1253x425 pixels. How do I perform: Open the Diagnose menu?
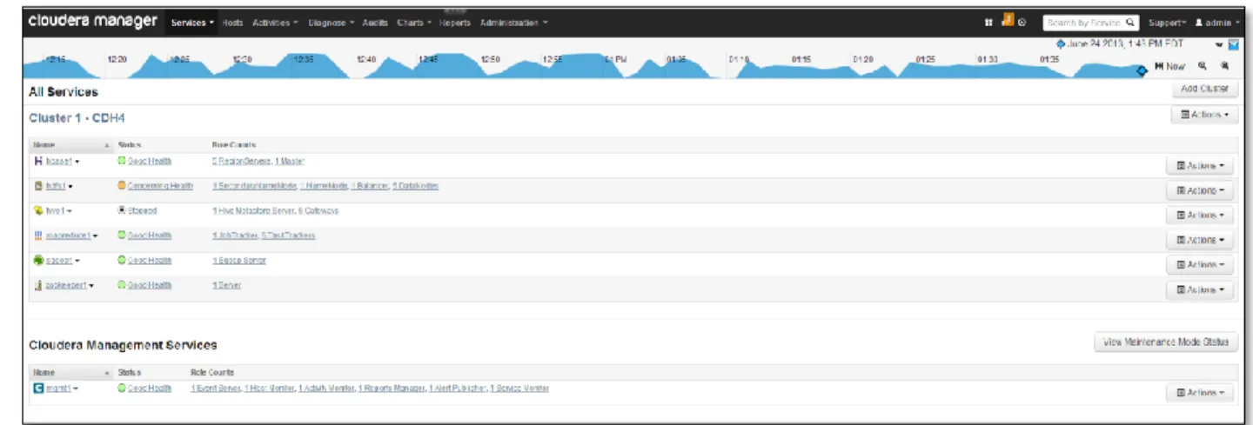[331, 23]
